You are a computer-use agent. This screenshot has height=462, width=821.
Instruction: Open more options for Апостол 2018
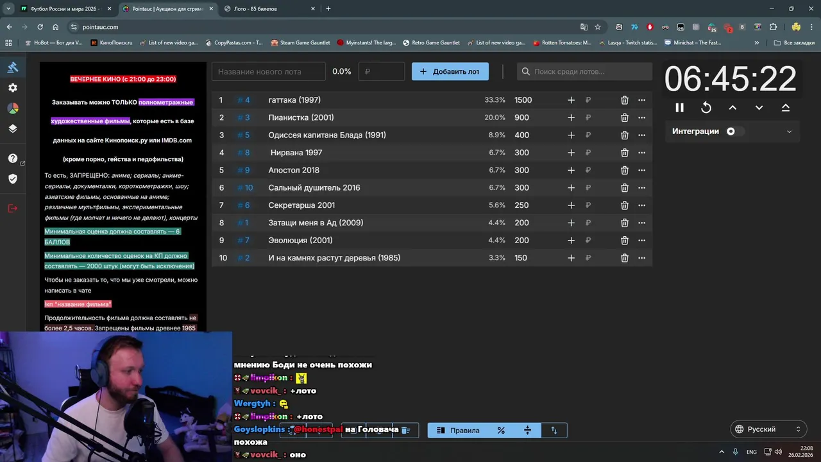pyautogui.click(x=641, y=170)
